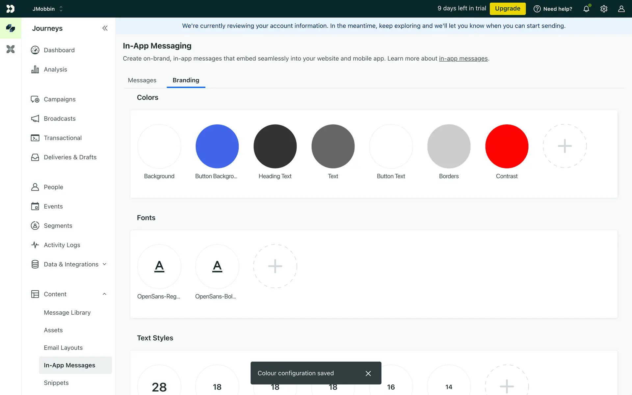Viewport: 632px width, 395px height.
Task: Open account settings gear icon
Action: (604, 9)
